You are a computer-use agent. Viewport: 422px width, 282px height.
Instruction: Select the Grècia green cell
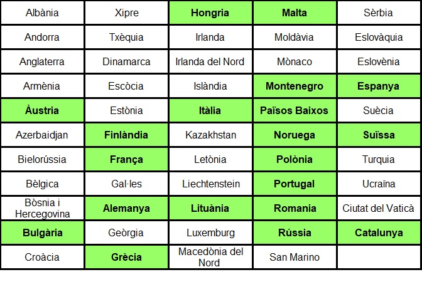point(126,257)
